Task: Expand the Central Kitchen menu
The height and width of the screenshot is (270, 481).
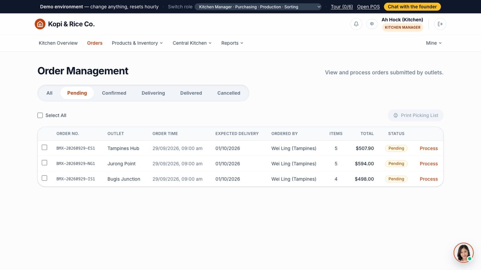Action: (192, 43)
